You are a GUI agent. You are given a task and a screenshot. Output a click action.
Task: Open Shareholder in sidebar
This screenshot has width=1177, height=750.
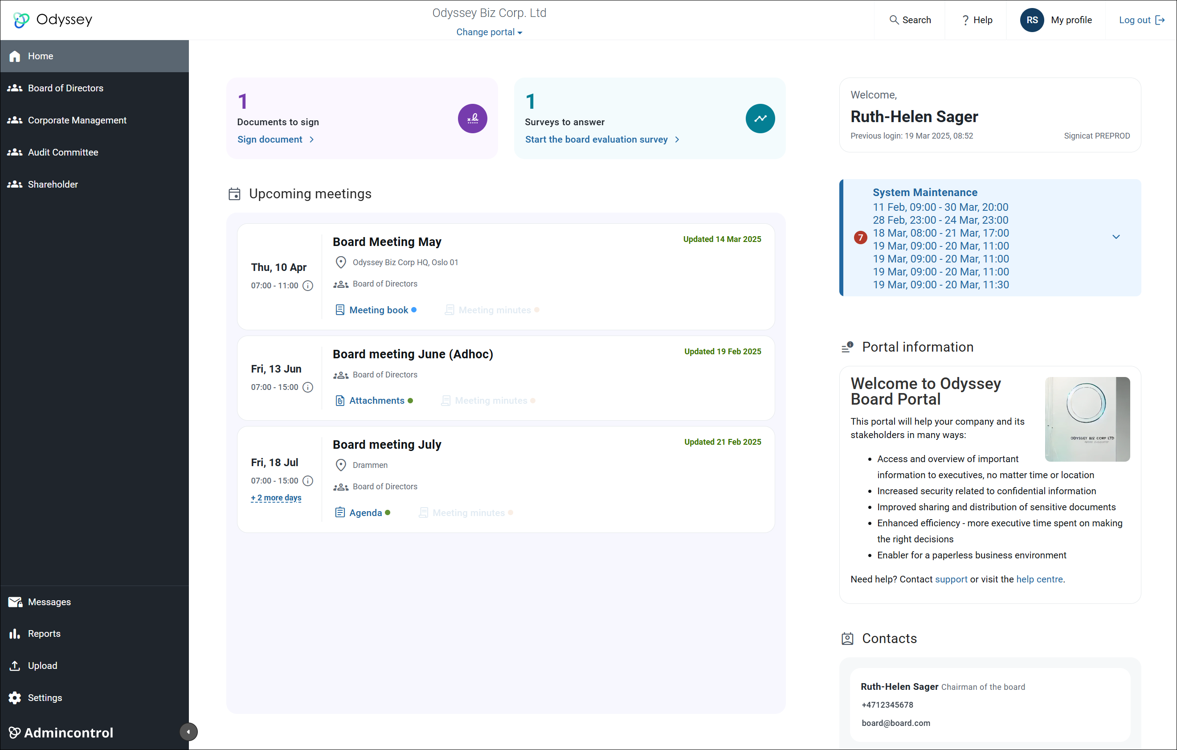pyautogui.click(x=94, y=184)
